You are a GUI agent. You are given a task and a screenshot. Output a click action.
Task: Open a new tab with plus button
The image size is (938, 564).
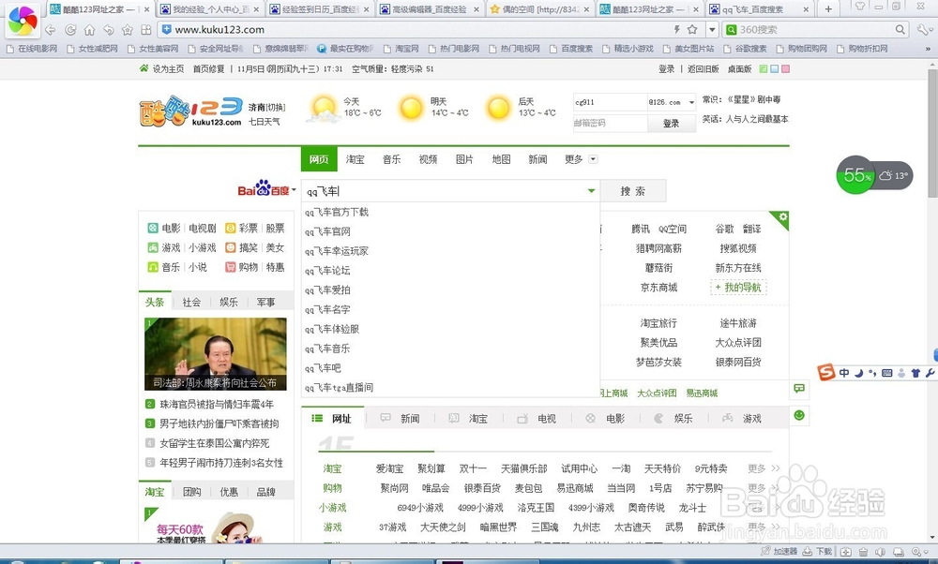828,9
